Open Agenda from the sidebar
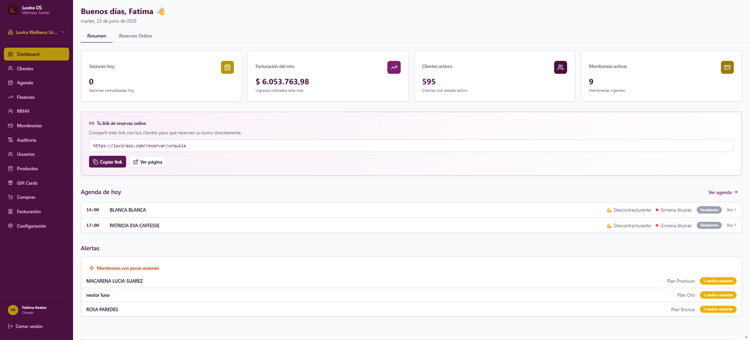This screenshot has height=340, width=749. (37, 83)
